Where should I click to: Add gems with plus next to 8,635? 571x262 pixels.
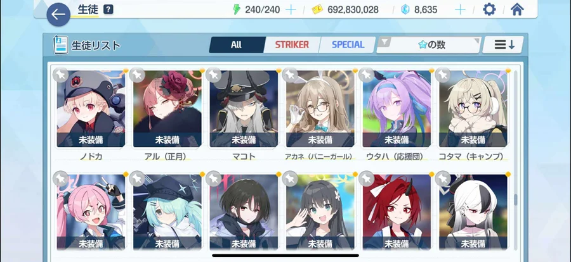click(x=461, y=10)
